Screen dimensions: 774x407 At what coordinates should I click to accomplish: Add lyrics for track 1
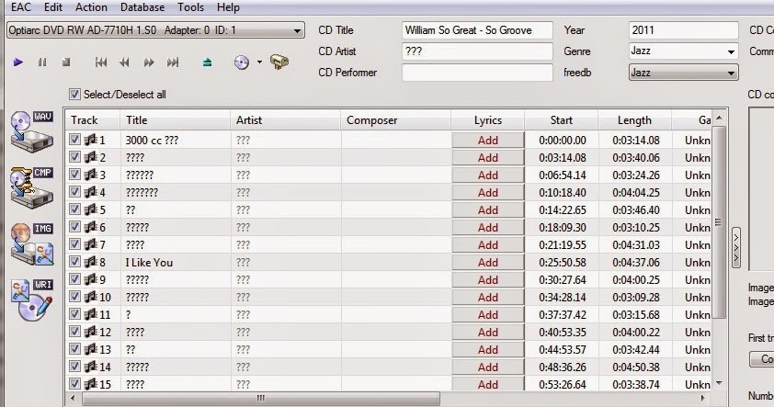tap(488, 140)
